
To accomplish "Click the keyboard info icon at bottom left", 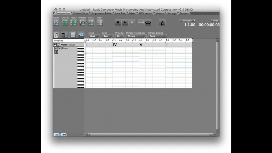I will (x=63, y=135).
